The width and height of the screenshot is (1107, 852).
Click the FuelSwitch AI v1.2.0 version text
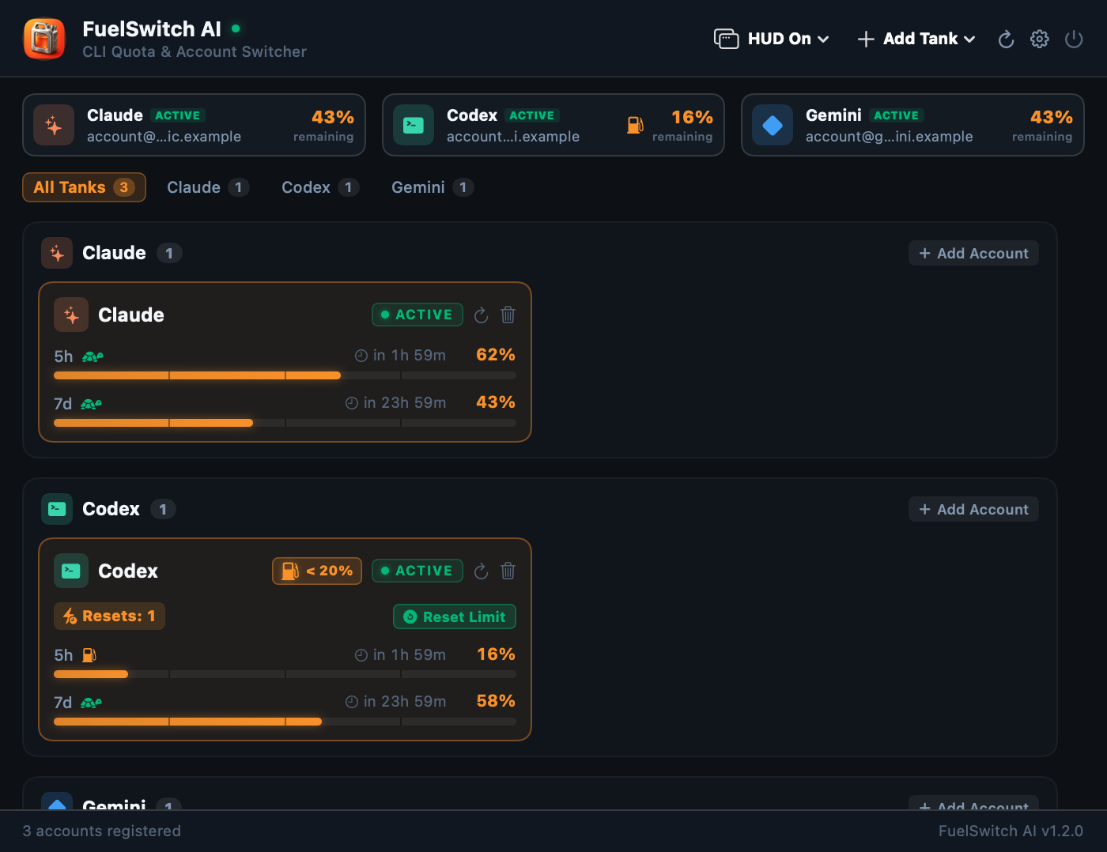coord(1011,831)
